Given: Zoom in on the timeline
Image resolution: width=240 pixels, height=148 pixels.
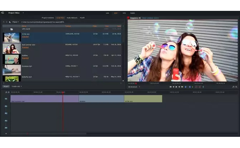Looking at the screenshot, I should pyautogui.click(x=6, y=92).
